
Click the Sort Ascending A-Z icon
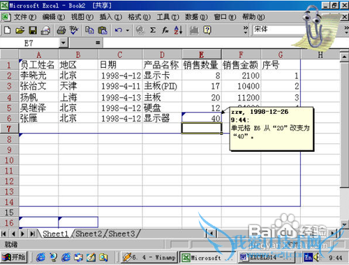[178, 30]
